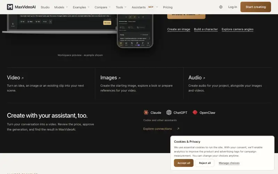Click the MaxVideoAI logo icon
This screenshot has width=278, height=174.
(x=10, y=7)
